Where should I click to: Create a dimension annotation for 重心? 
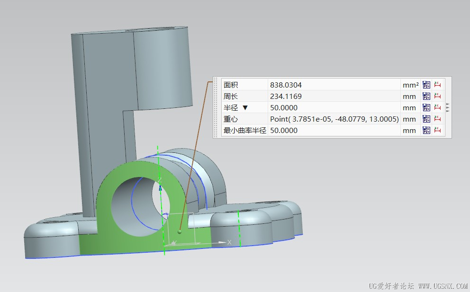pos(438,119)
